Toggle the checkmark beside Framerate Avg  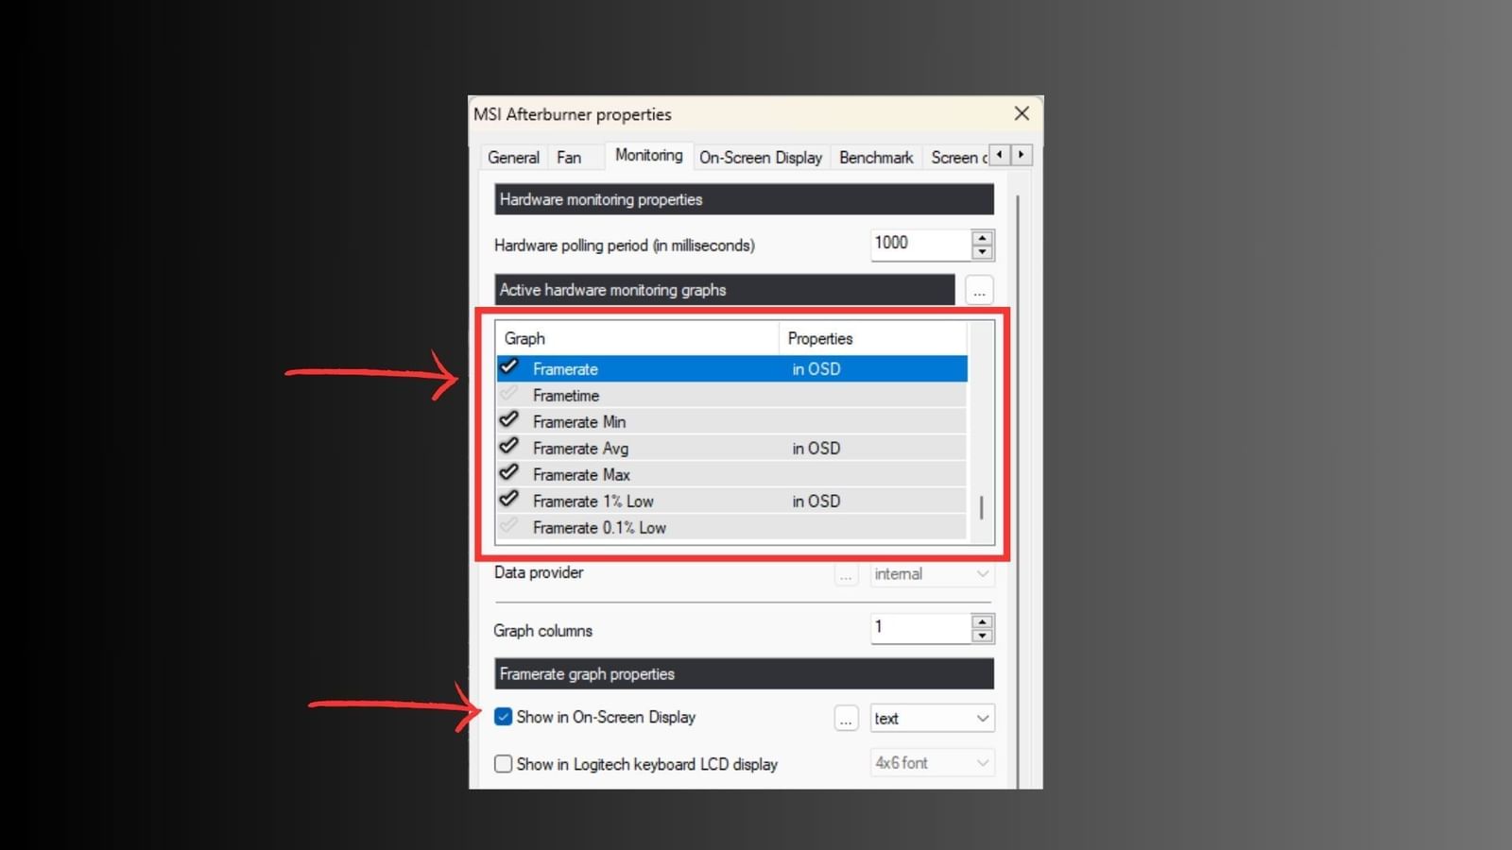pos(509,447)
